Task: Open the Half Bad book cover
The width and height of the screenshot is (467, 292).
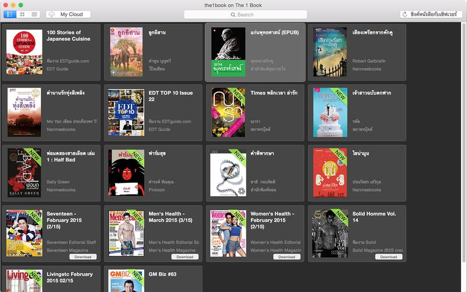Action: pyautogui.click(x=24, y=173)
